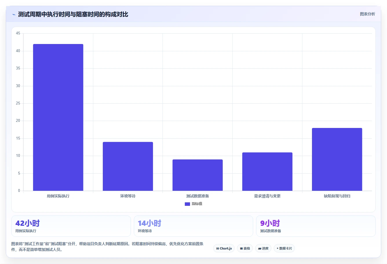Open the 14小时 环境等待 card

point(193,226)
